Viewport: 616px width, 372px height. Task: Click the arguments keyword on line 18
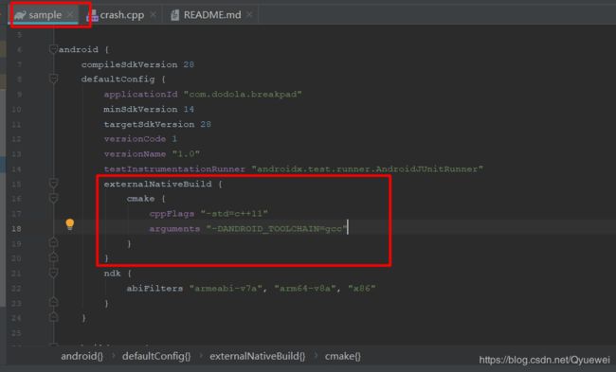click(174, 228)
